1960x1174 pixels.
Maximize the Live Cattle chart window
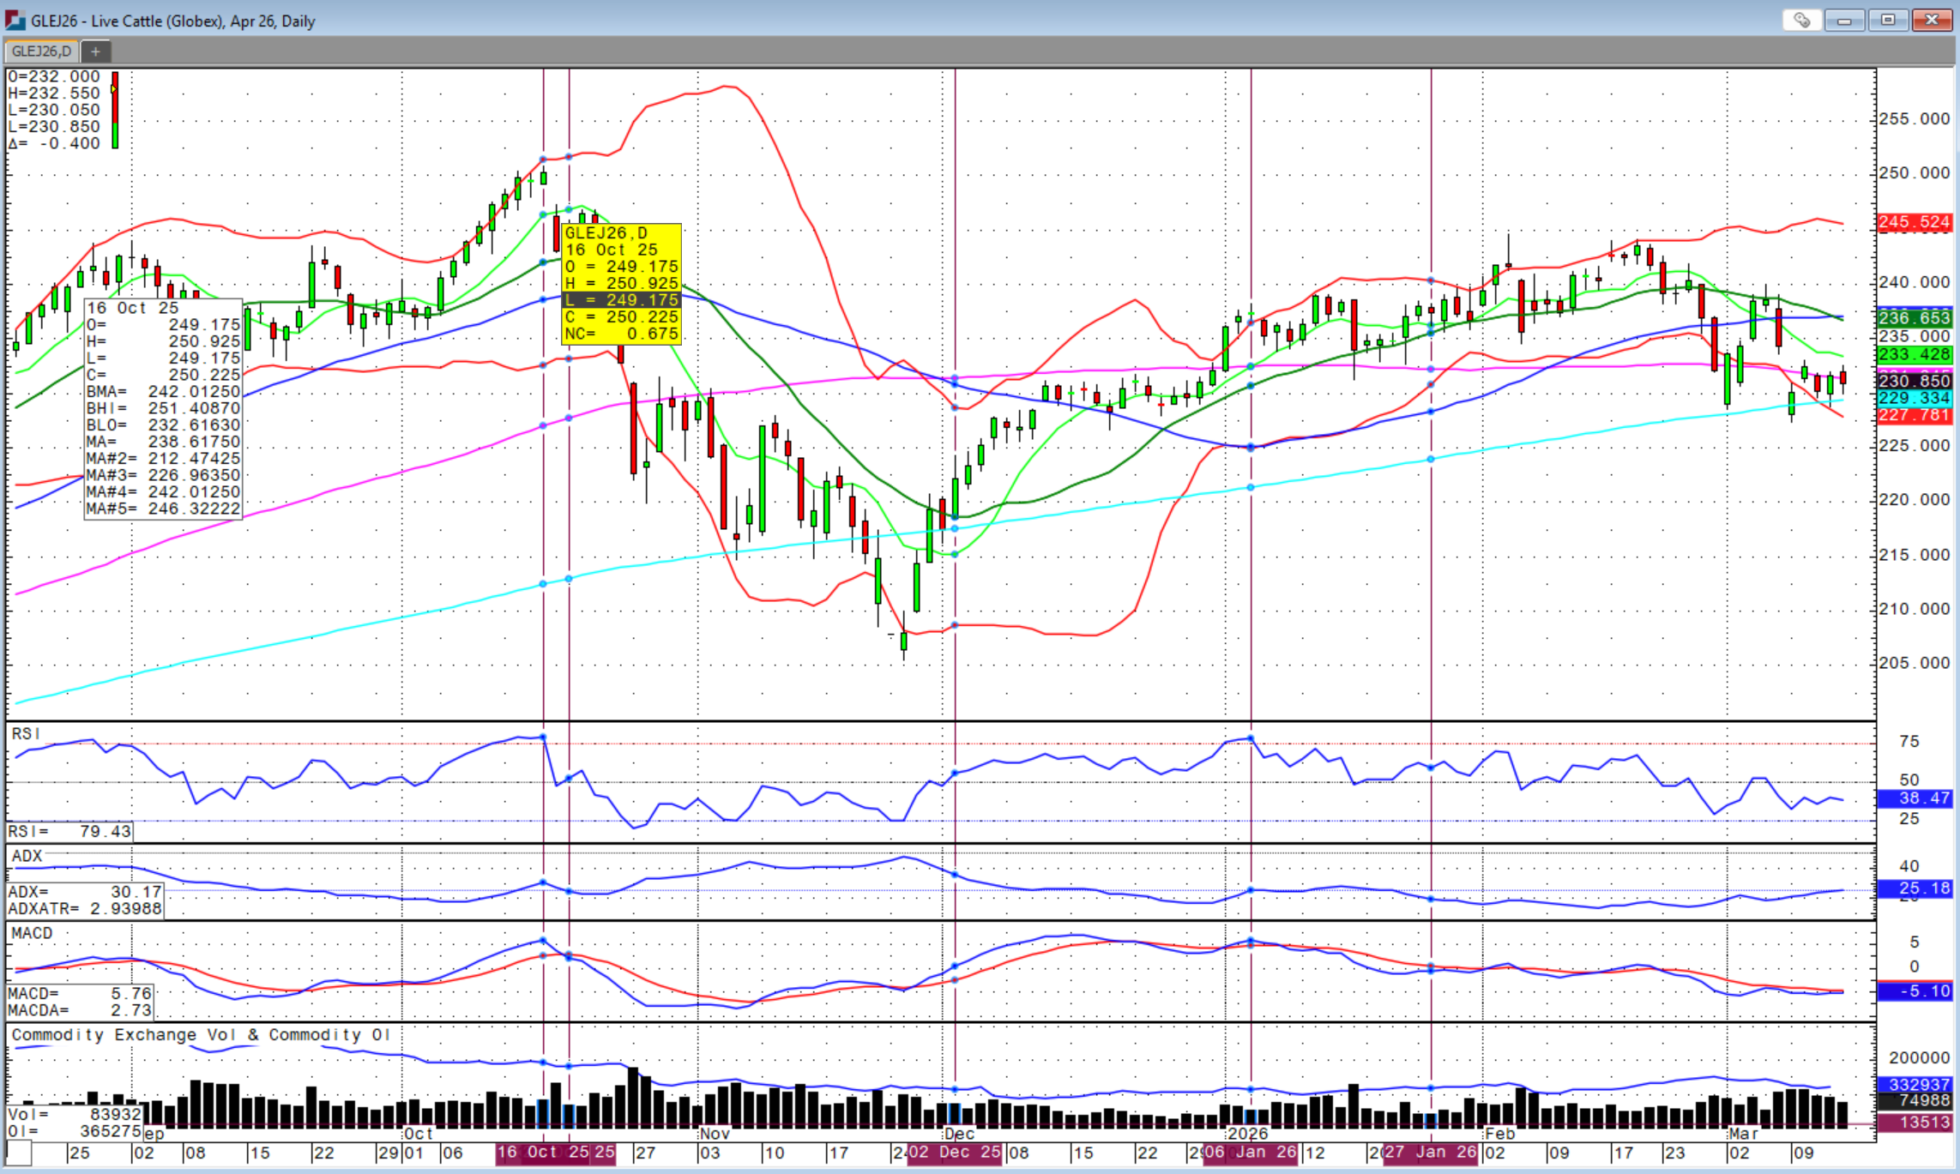(x=1888, y=20)
